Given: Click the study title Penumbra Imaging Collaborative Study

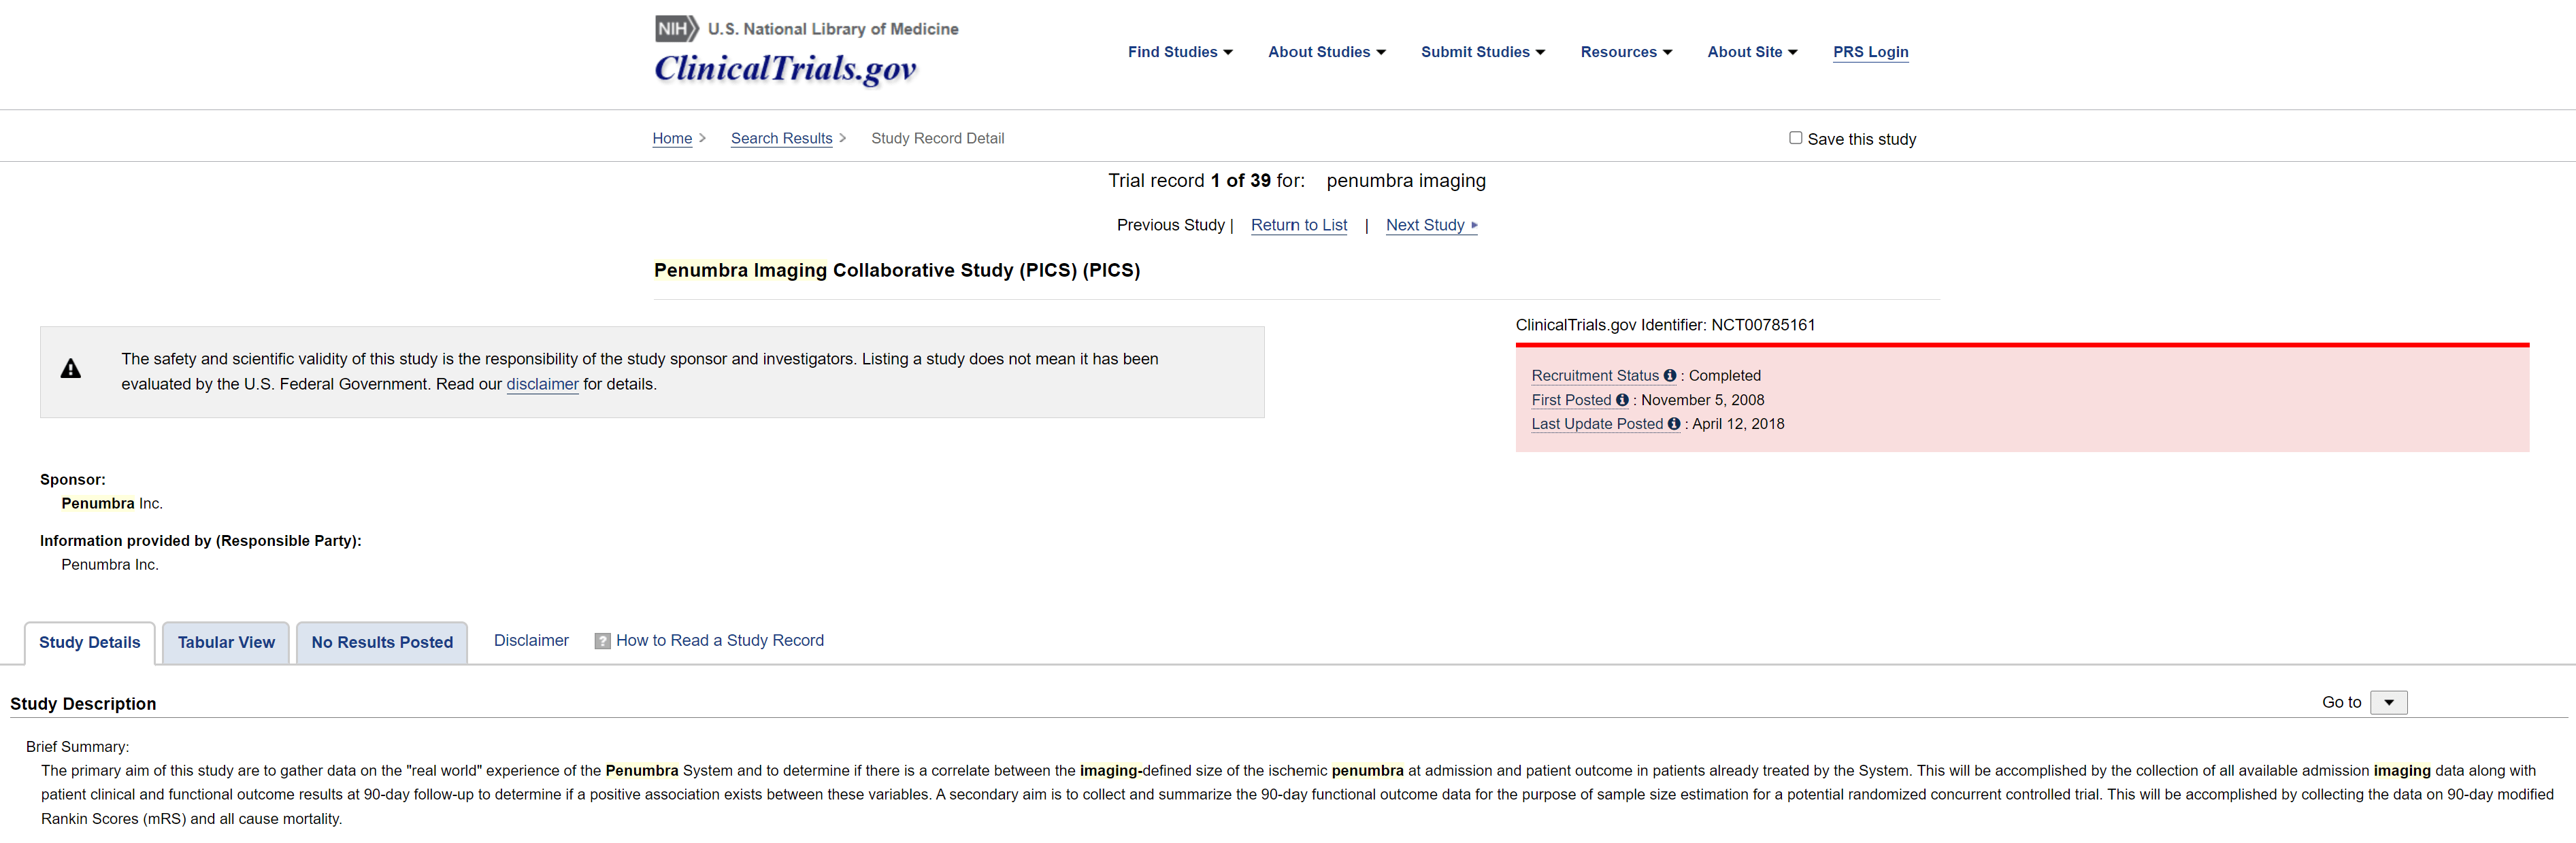Looking at the screenshot, I should coord(897,270).
